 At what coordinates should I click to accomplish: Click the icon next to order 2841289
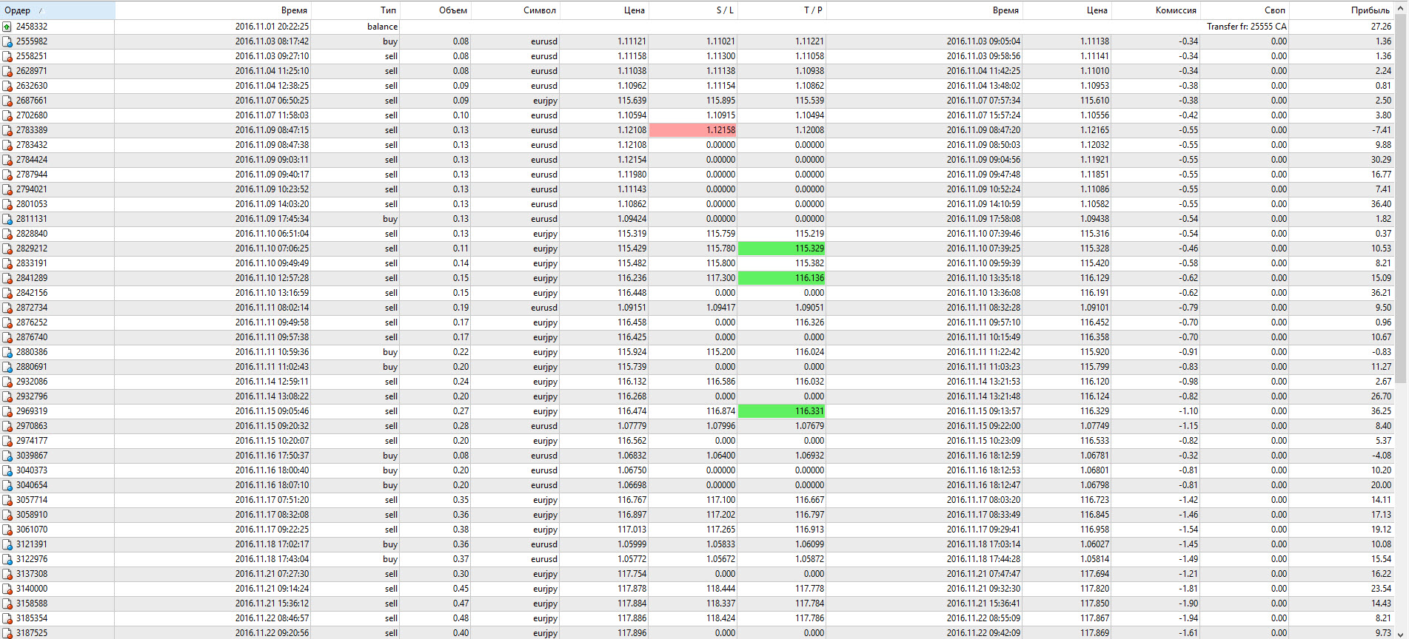tap(7, 278)
